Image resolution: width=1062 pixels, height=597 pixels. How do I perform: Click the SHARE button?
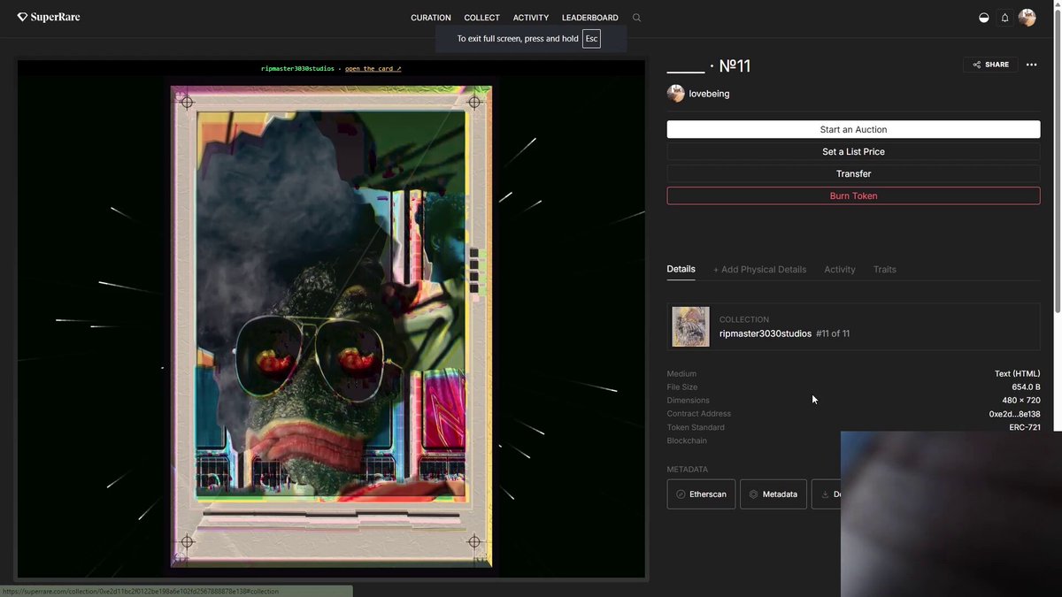tap(990, 65)
